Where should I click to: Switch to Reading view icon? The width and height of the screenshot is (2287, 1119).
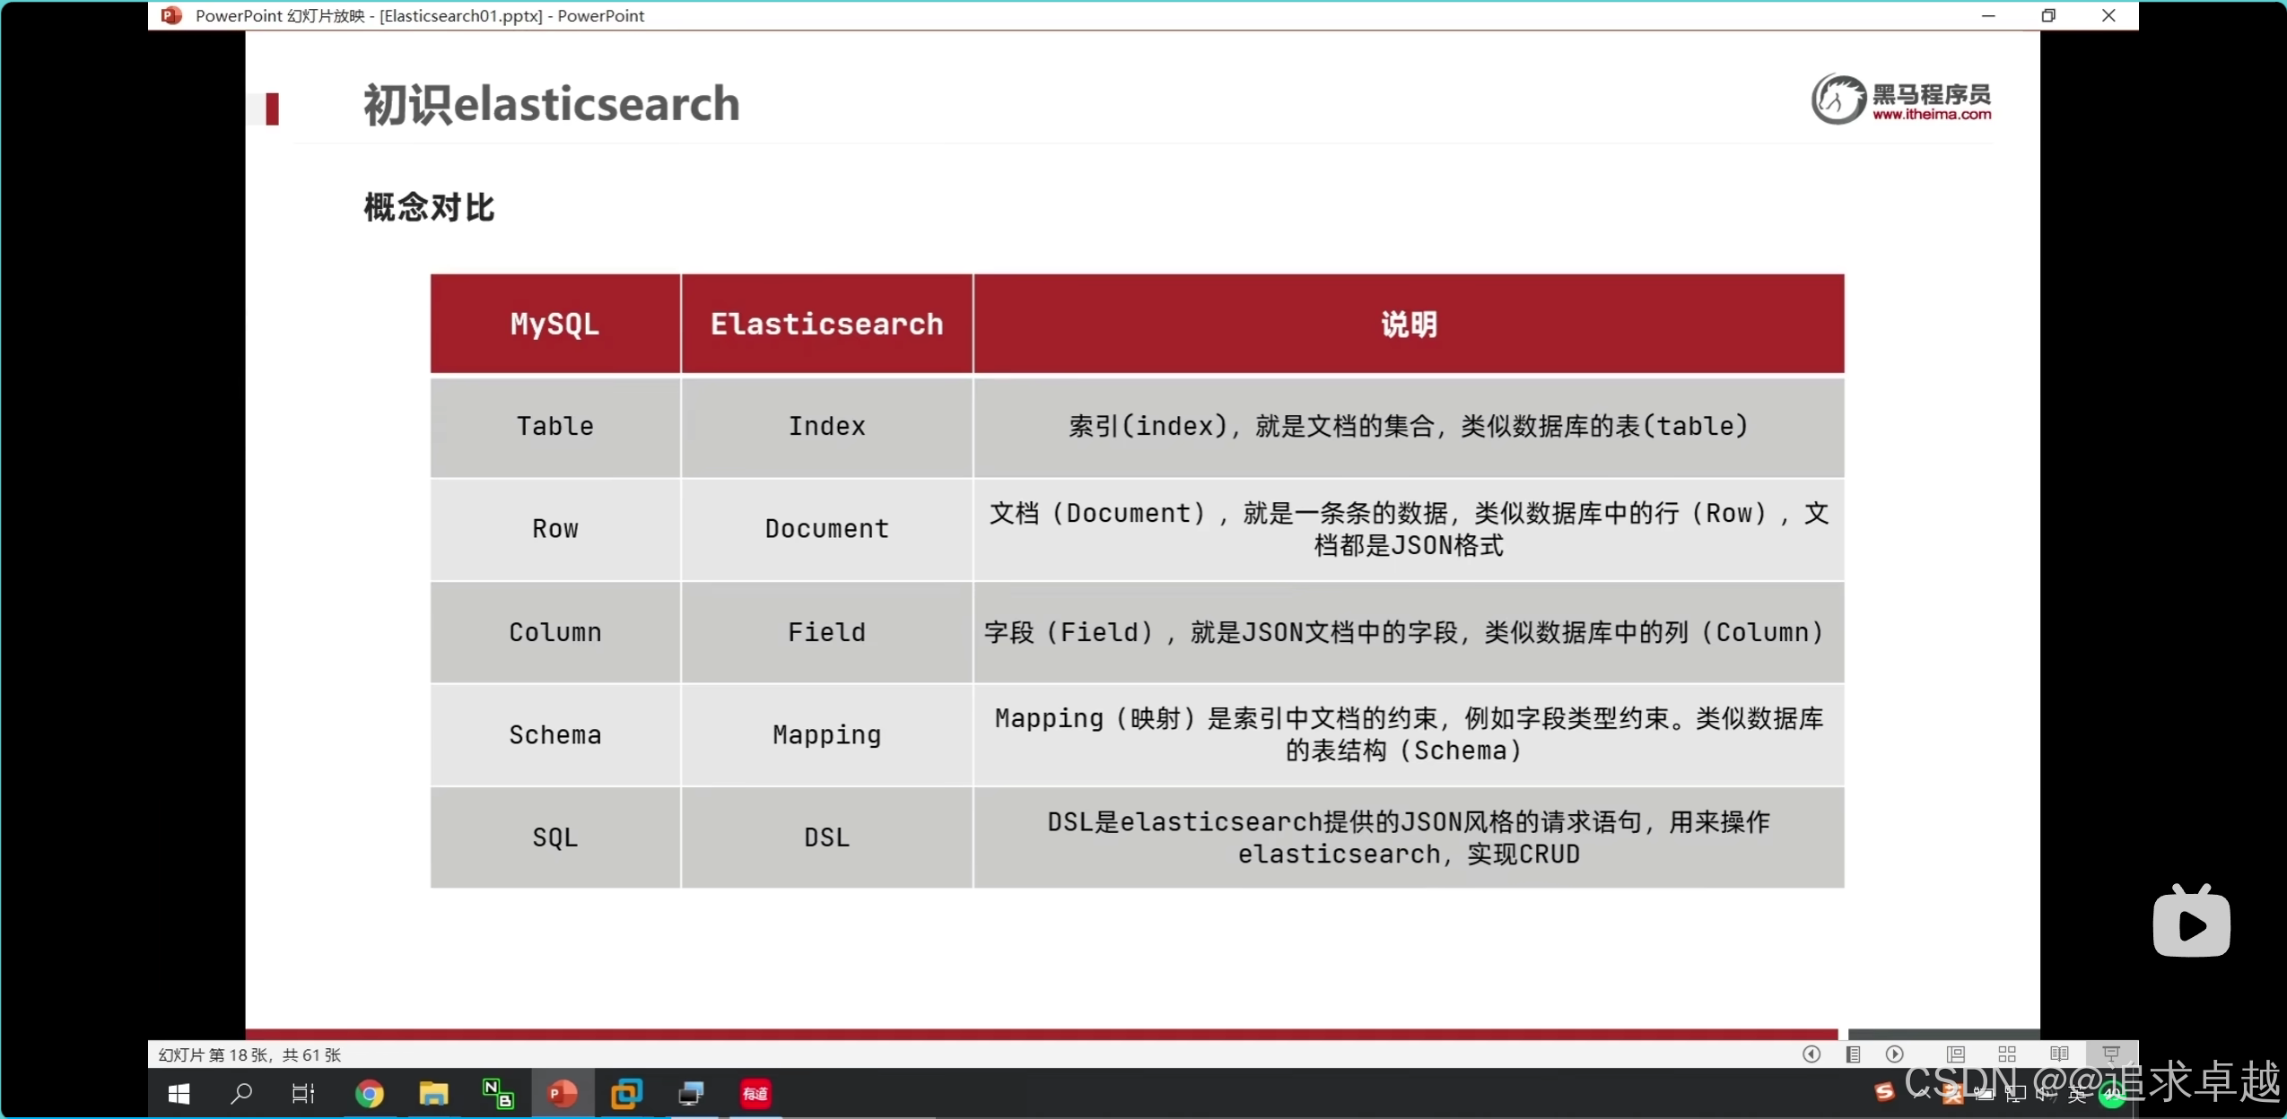[2059, 1054]
